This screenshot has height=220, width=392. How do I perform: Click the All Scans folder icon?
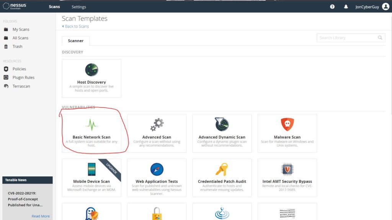[x=6, y=38]
